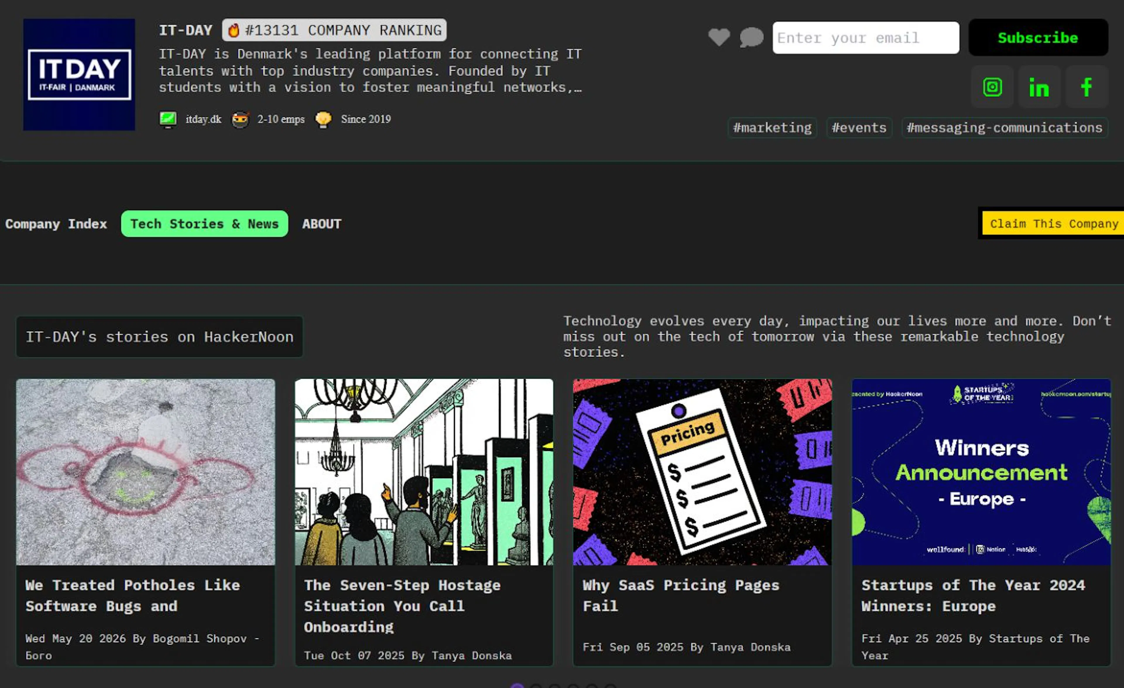Select the Tech Stories & News tab
The width and height of the screenshot is (1124, 688).
(204, 224)
